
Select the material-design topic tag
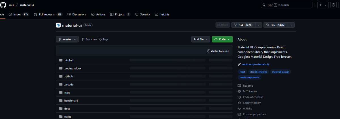(x=280, y=72)
